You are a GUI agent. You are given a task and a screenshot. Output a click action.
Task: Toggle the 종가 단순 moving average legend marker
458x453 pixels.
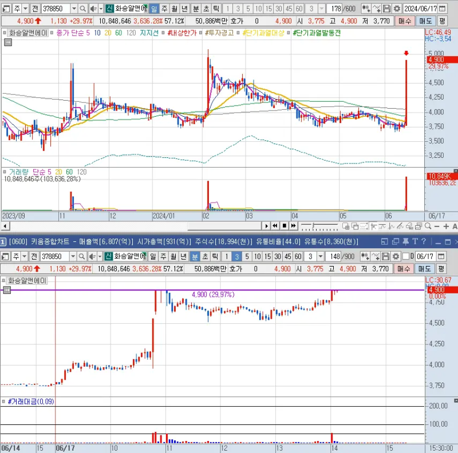tap(52, 33)
